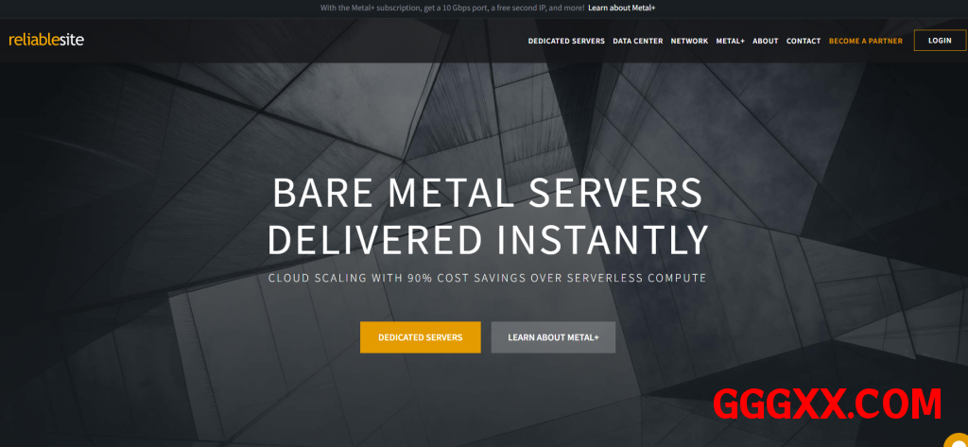
Task: Click the Cloud Scaling cost savings subheading
Action: tap(487, 279)
